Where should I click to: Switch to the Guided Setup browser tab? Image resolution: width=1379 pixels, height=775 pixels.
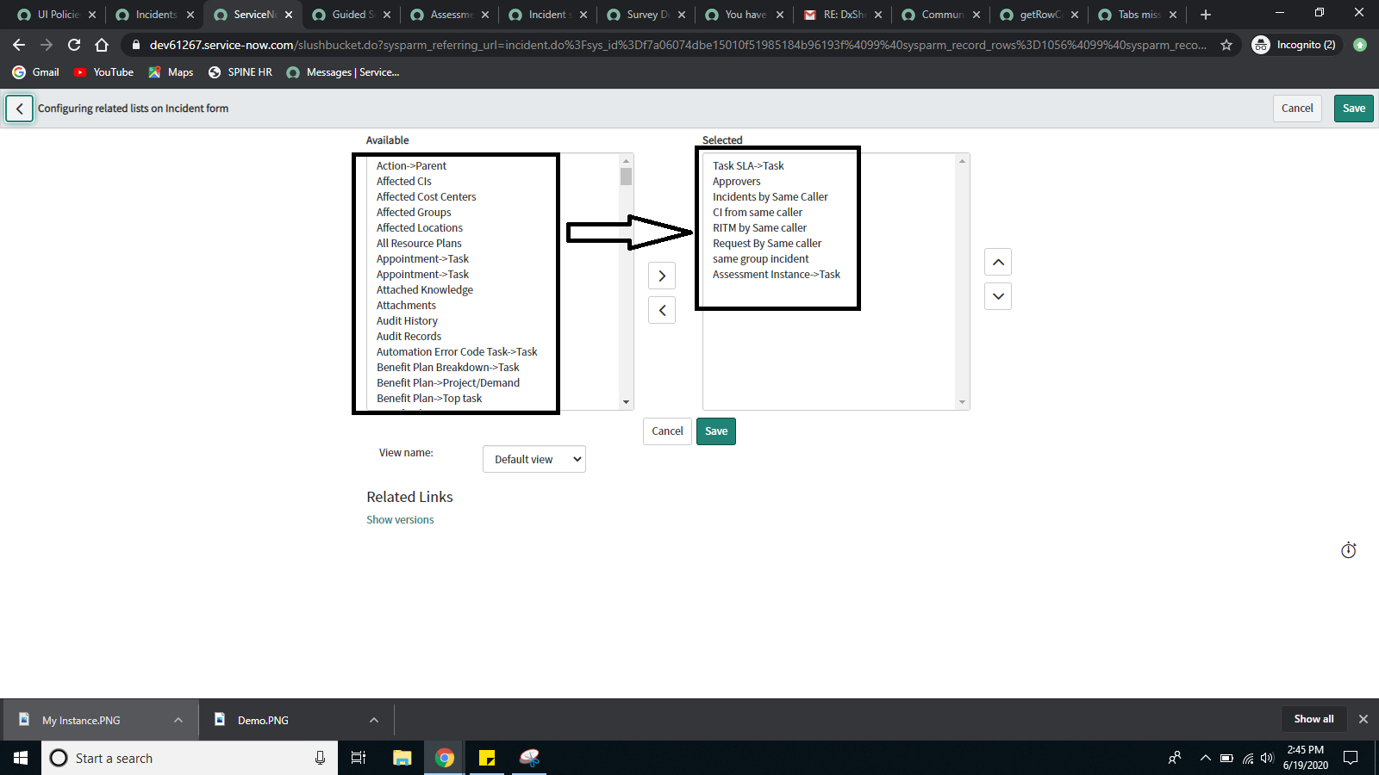[348, 14]
